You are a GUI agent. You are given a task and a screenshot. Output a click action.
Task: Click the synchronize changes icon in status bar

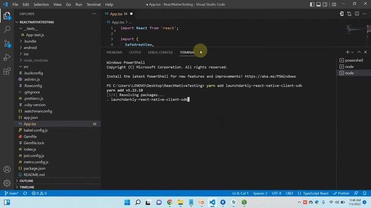click(25, 193)
